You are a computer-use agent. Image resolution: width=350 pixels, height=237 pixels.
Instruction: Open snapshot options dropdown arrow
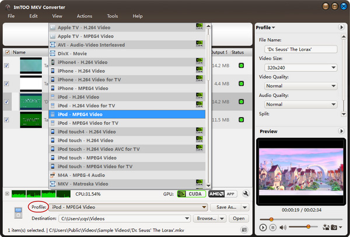(341, 228)
